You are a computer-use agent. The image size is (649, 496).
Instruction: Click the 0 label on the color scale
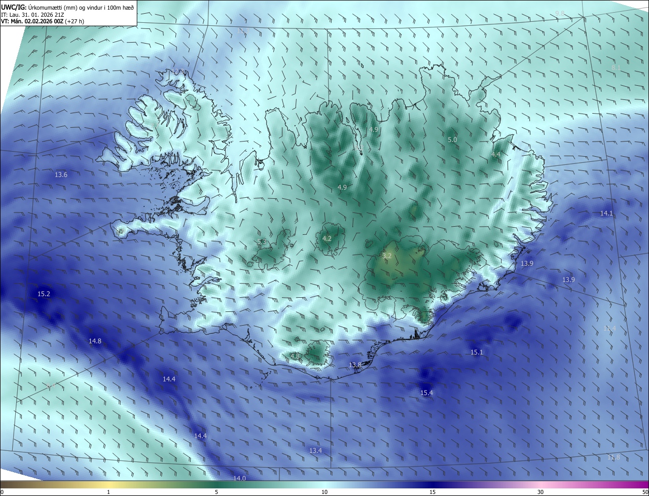click(2, 492)
